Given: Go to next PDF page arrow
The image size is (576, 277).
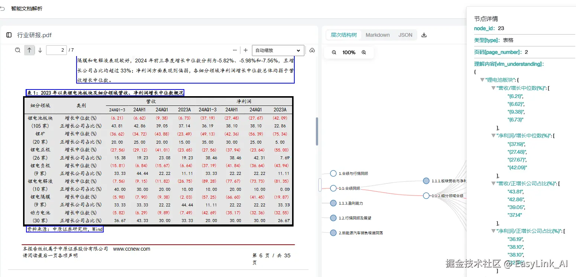Looking at the screenshot, I should (40, 50).
